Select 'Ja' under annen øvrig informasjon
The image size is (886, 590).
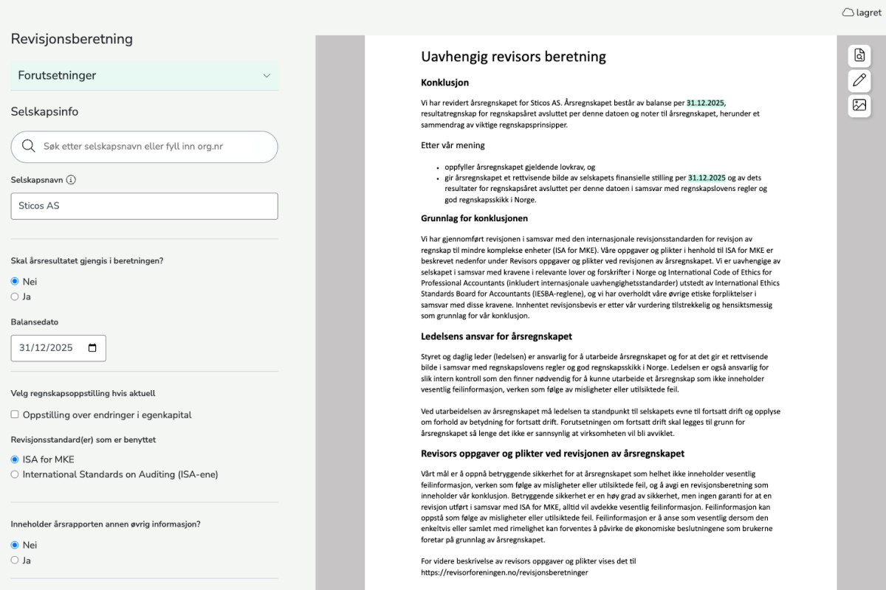pyautogui.click(x=13, y=560)
